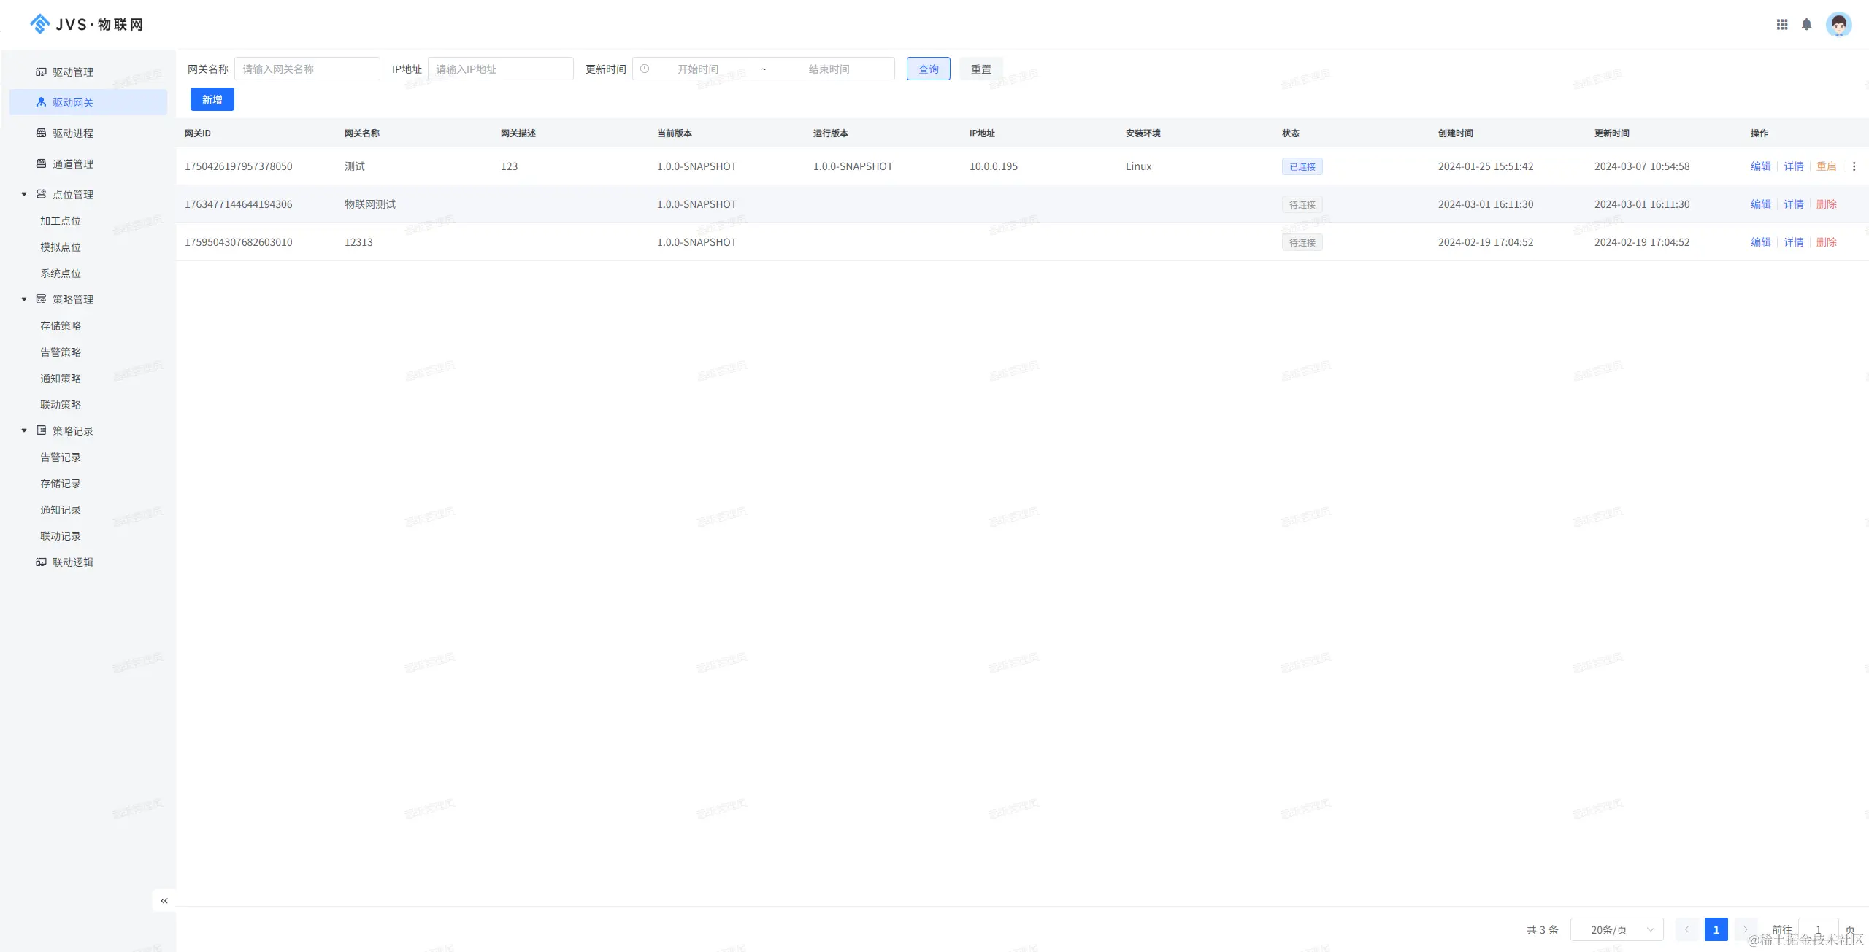Collapse the 点位管理 tree group

(24, 194)
